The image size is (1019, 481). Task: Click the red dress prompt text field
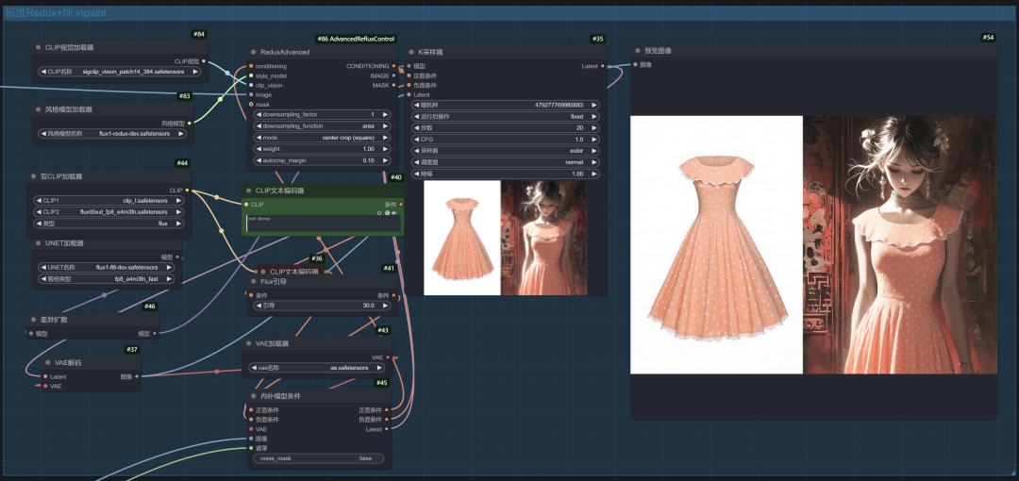[323, 223]
